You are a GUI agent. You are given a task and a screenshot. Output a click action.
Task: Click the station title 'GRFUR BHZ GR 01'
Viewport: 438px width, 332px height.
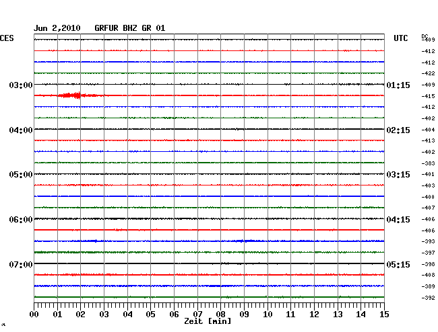[130, 28]
